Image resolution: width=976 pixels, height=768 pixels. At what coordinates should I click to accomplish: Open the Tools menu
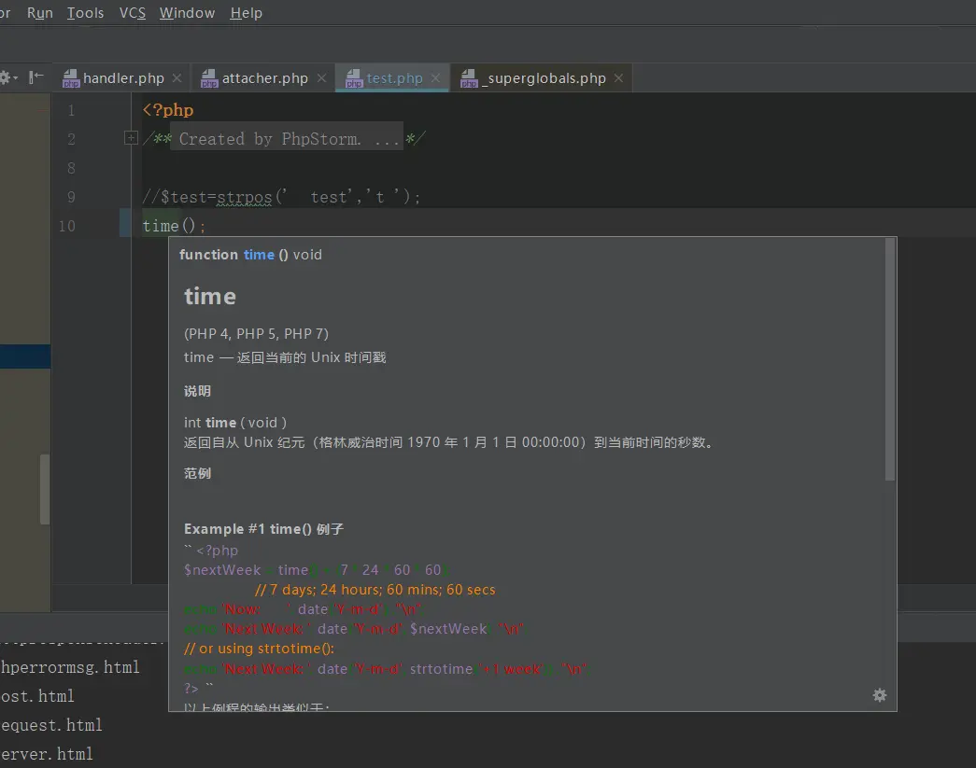tap(85, 12)
